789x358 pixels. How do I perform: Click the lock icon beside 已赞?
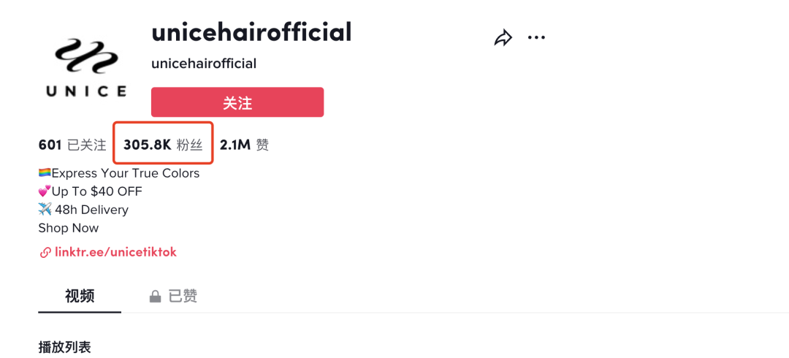pos(155,297)
